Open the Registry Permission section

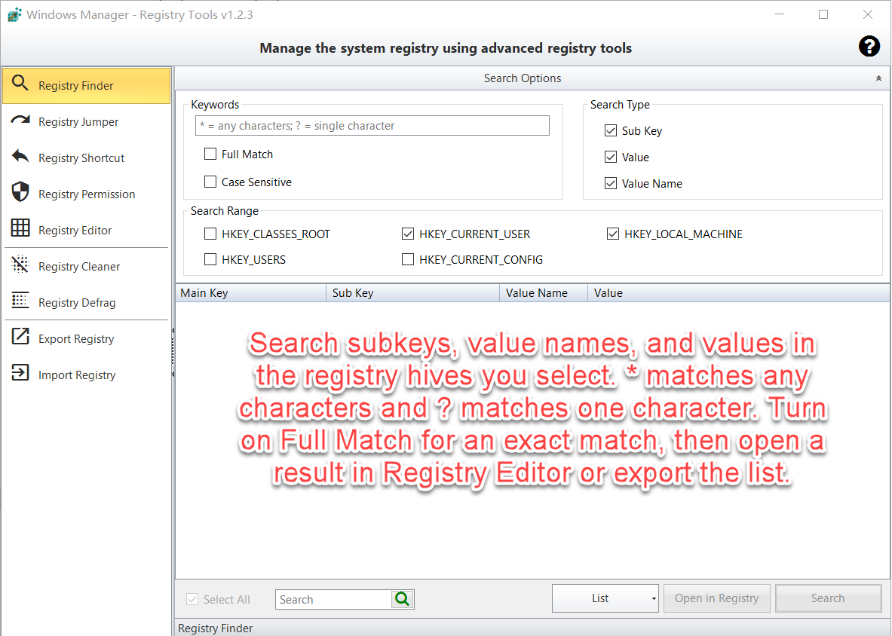[87, 194]
